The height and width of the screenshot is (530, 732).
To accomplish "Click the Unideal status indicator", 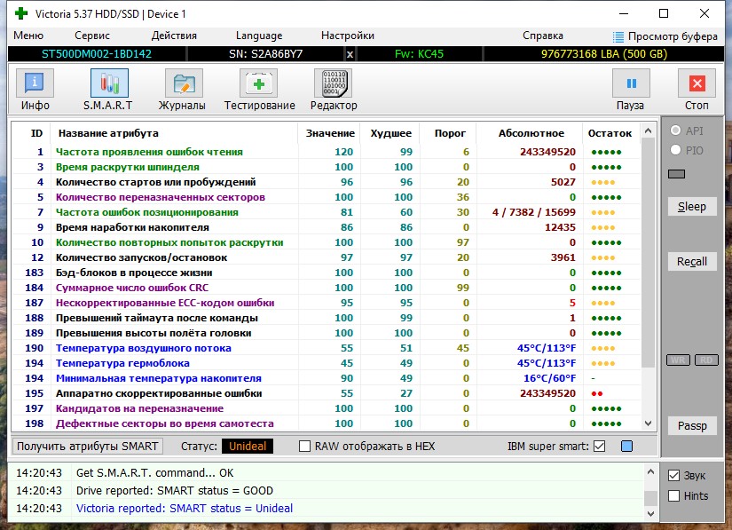I will click(248, 447).
